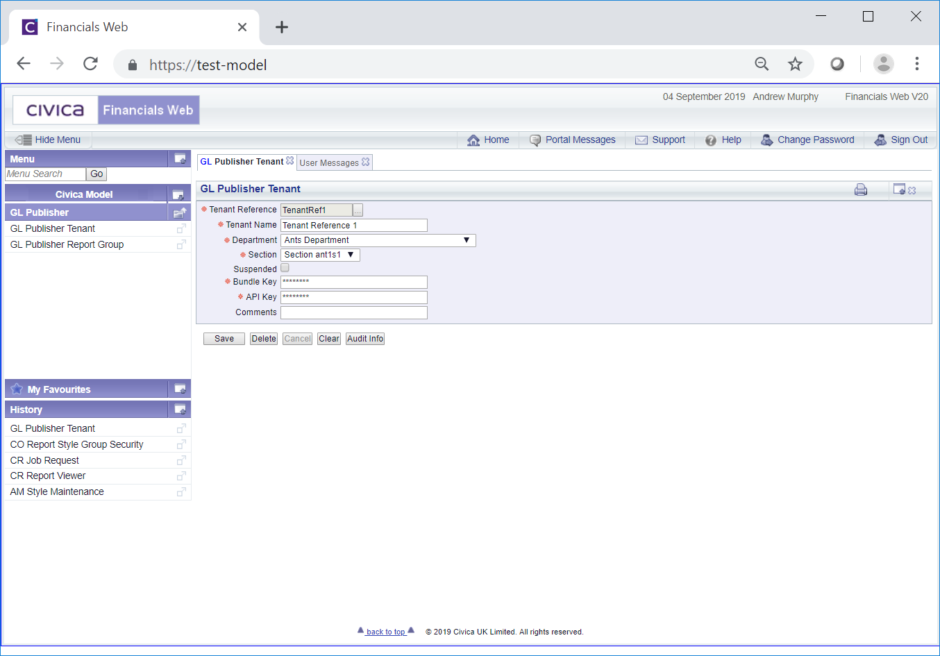Screen dimensions: 940x656
Task: Click the Menu Search input field
Action: (x=45, y=174)
